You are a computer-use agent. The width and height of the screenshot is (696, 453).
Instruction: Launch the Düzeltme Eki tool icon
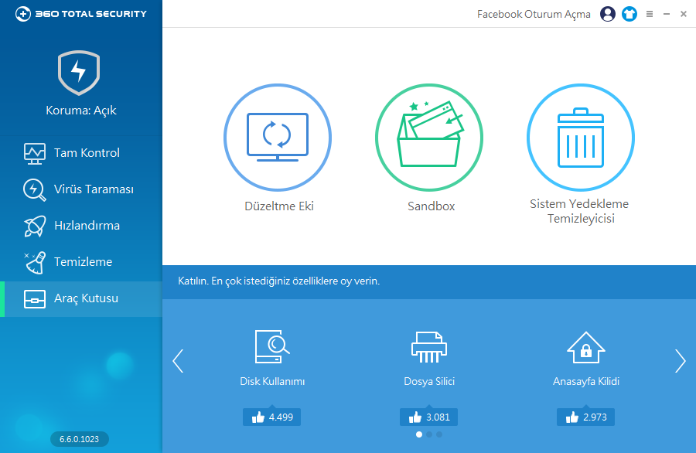coord(278,138)
